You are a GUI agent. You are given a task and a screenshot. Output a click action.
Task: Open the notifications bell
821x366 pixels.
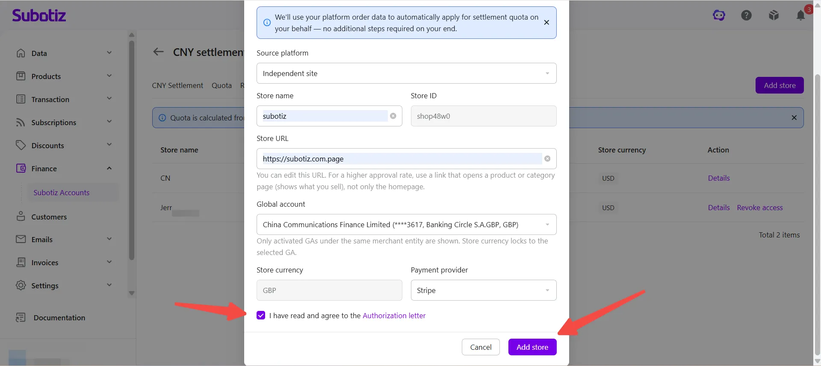coord(801,15)
